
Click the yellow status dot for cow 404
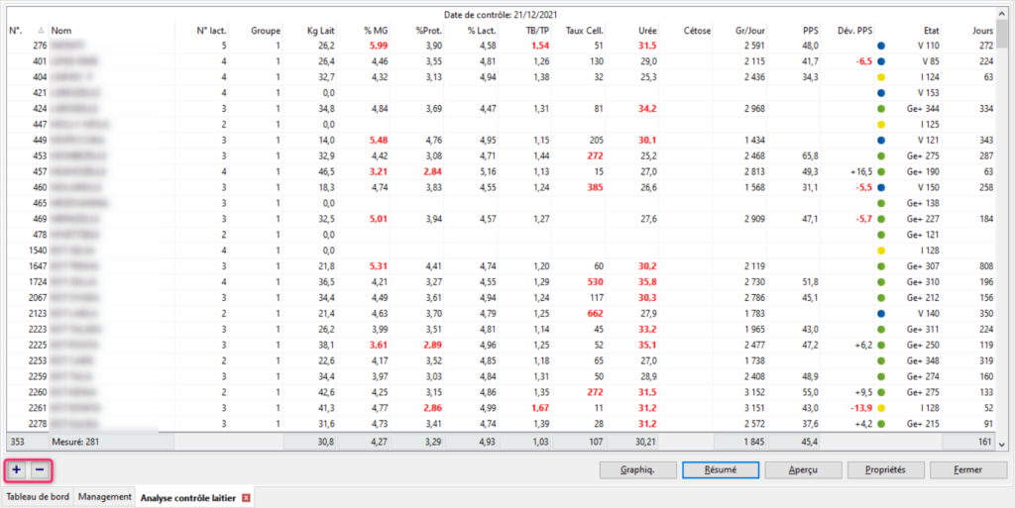click(x=881, y=76)
